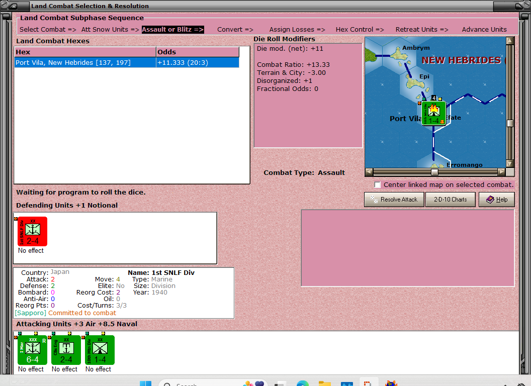
Task: Click the Combat Type: Assault label
Action: 304,173
